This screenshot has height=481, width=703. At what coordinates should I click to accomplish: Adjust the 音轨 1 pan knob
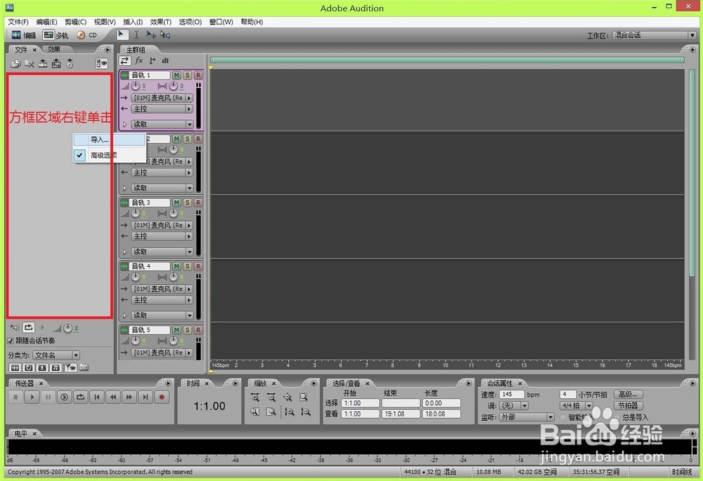click(173, 86)
